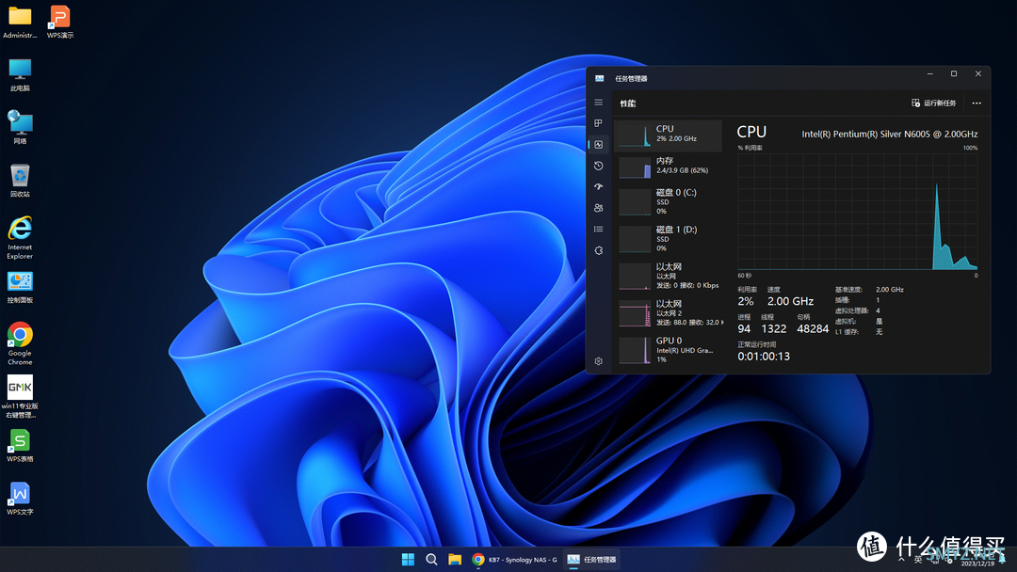Select 网络 desktop icon
1017x572 pixels.
coord(20,127)
